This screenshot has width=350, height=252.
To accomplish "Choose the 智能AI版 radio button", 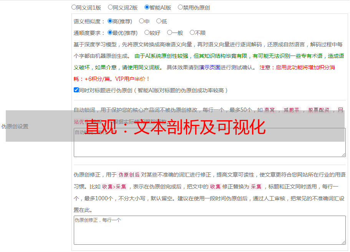I will 147,7.
